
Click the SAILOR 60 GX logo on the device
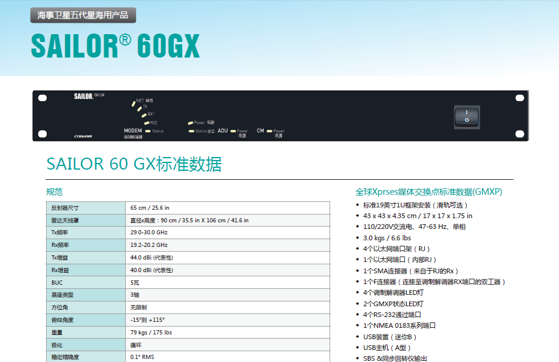click(89, 96)
